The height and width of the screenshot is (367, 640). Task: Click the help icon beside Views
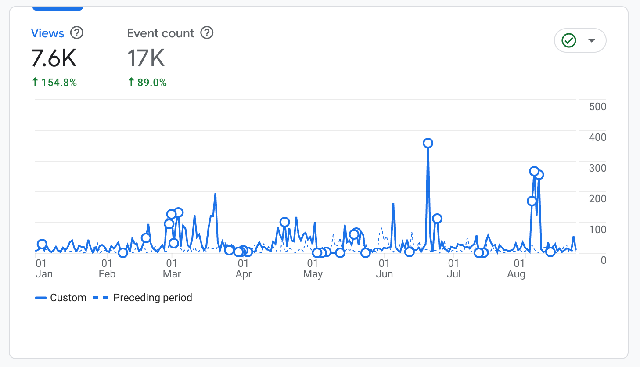tap(77, 33)
